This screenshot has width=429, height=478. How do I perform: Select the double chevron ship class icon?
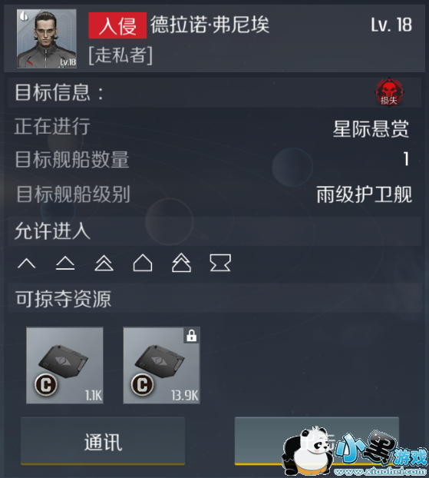point(104,263)
